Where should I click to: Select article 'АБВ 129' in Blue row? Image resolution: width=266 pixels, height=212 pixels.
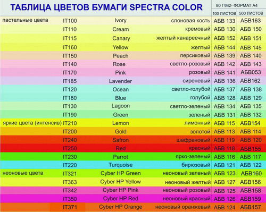tap(251, 98)
